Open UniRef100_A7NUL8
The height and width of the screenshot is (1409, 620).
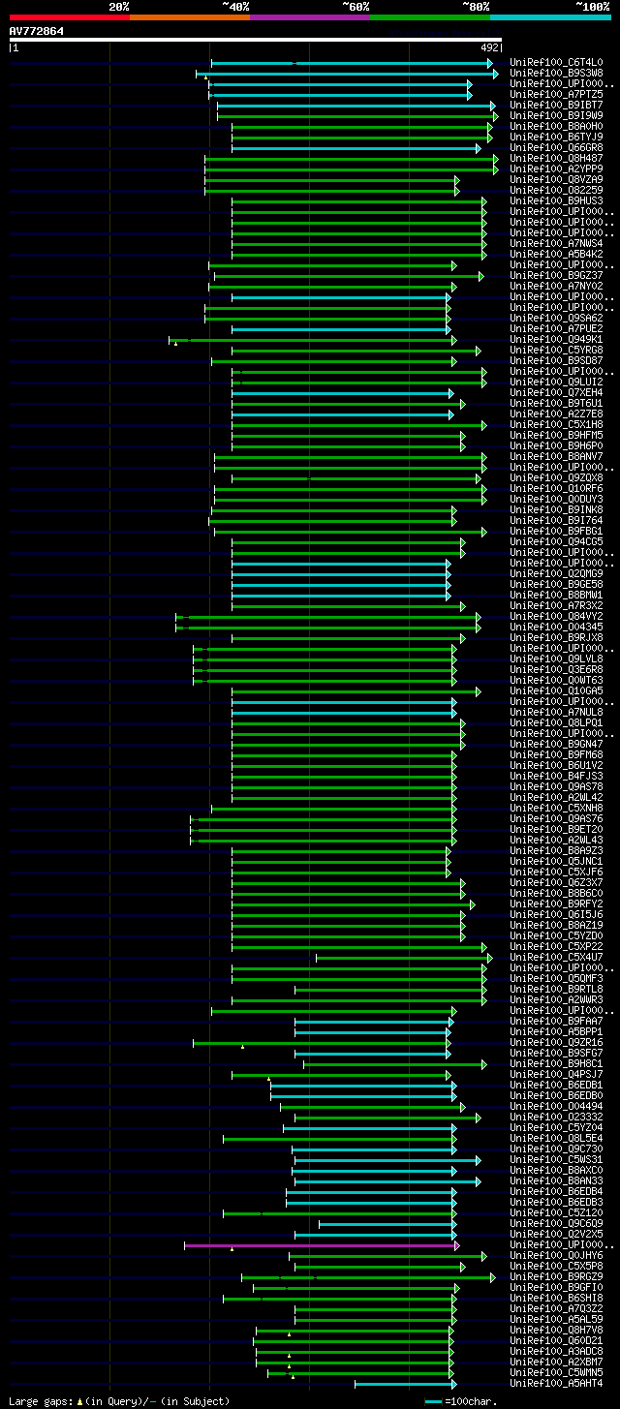(x=557, y=712)
